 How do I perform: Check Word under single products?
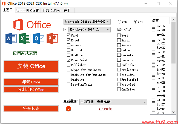point(119,35)
